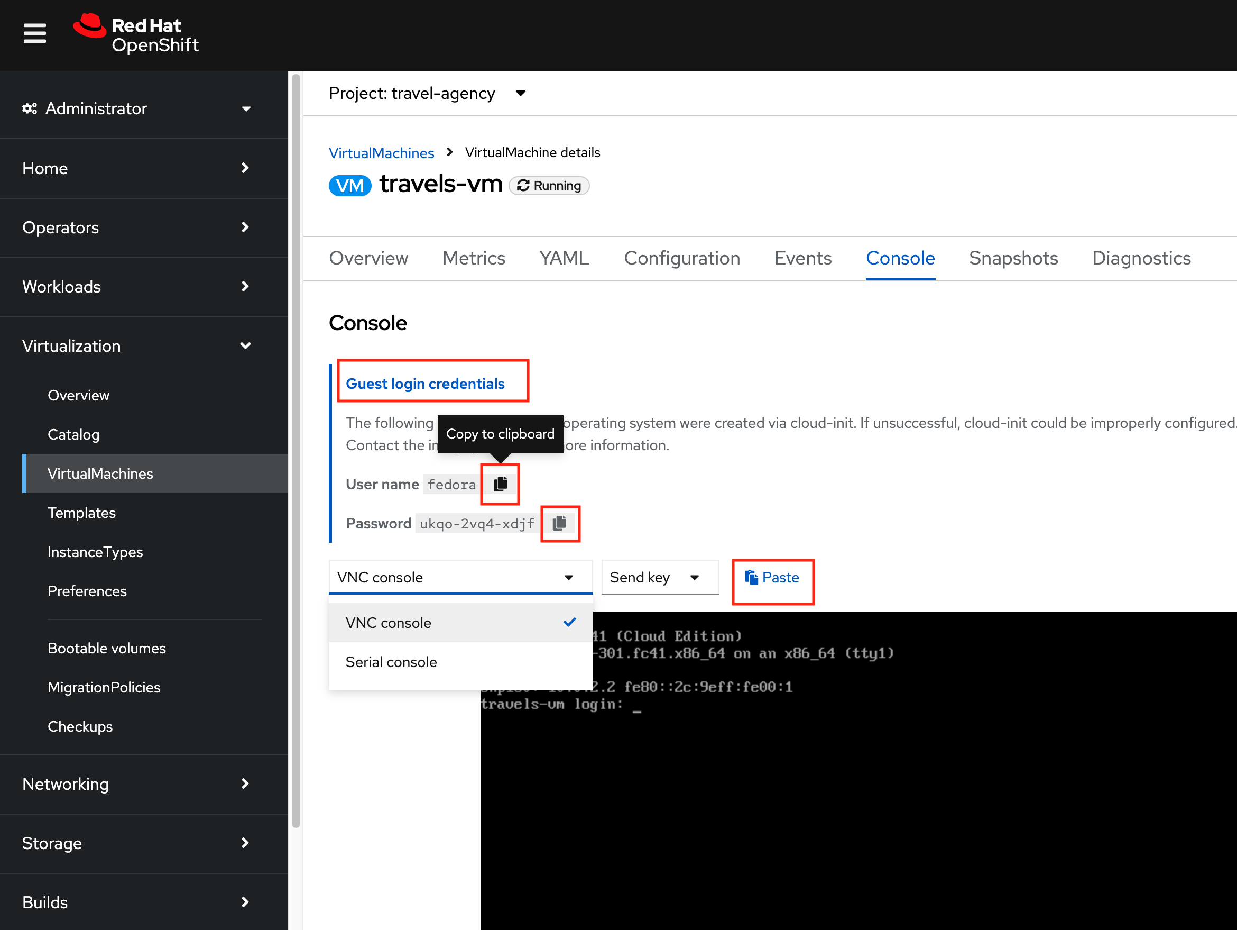Switch to the Events tab
This screenshot has height=930, width=1237.
click(803, 259)
